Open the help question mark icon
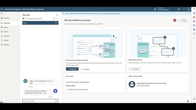The width and height of the screenshot is (196, 110). (x=184, y=9)
